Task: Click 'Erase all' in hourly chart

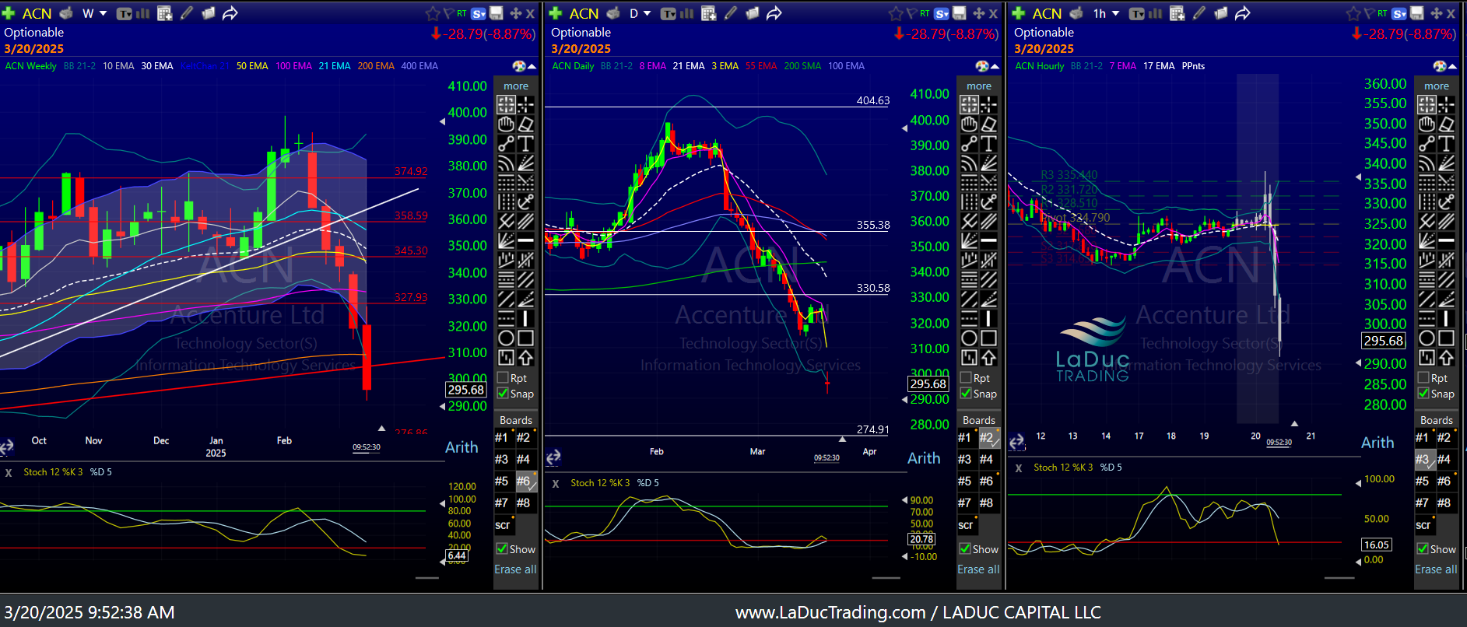Action: 1436,569
